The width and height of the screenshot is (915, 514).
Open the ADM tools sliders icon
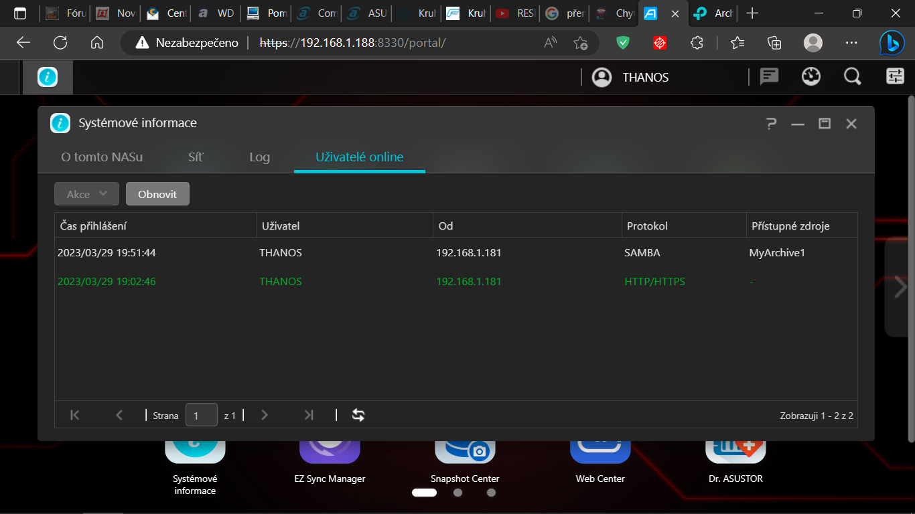(x=895, y=77)
